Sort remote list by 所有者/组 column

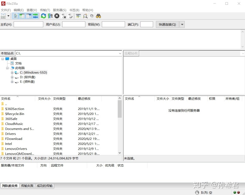(x=233, y=99)
